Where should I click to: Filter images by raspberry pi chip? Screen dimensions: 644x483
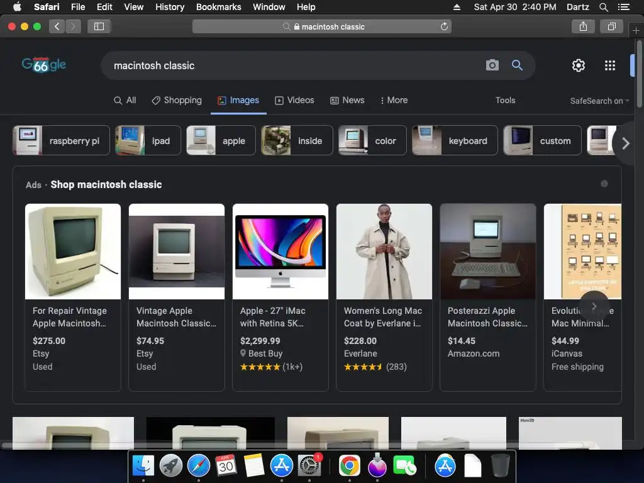tap(61, 140)
